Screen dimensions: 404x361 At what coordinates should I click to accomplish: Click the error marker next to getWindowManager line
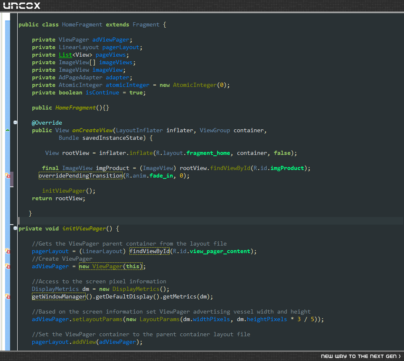8,296
